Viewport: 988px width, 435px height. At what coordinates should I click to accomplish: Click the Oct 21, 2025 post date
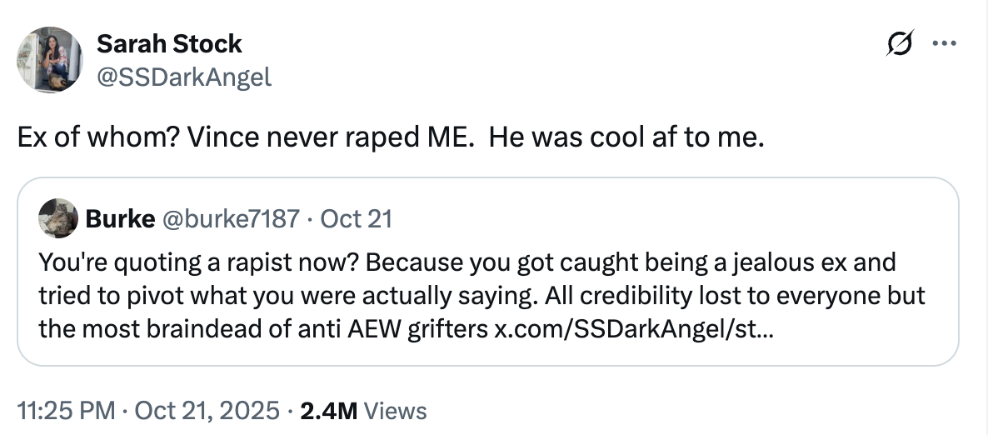tap(206, 411)
